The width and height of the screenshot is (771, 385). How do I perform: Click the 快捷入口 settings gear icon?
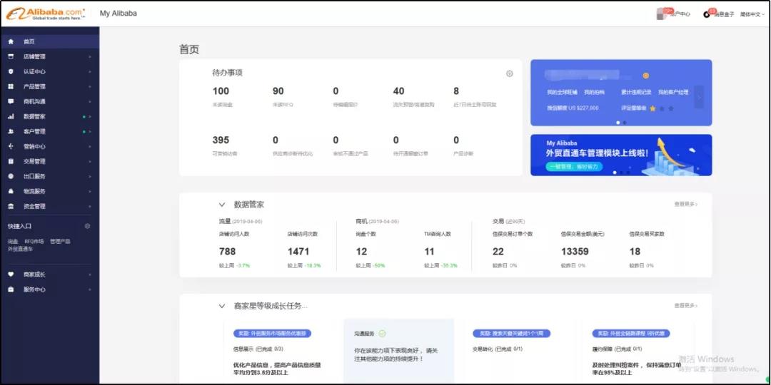88,226
